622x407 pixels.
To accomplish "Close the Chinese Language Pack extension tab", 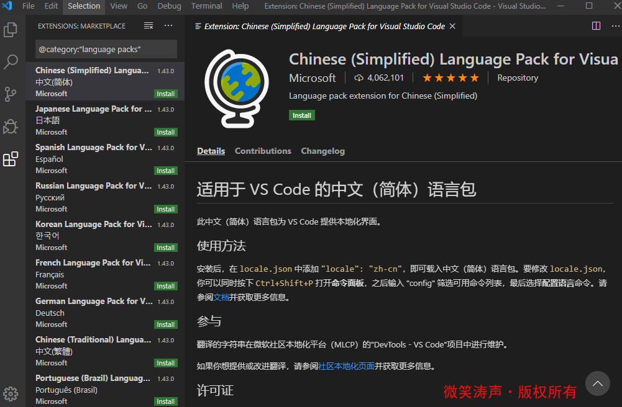I will pos(452,26).
